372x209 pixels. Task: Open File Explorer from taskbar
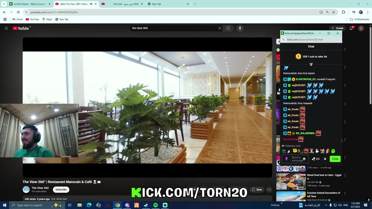[x=79, y=205]
